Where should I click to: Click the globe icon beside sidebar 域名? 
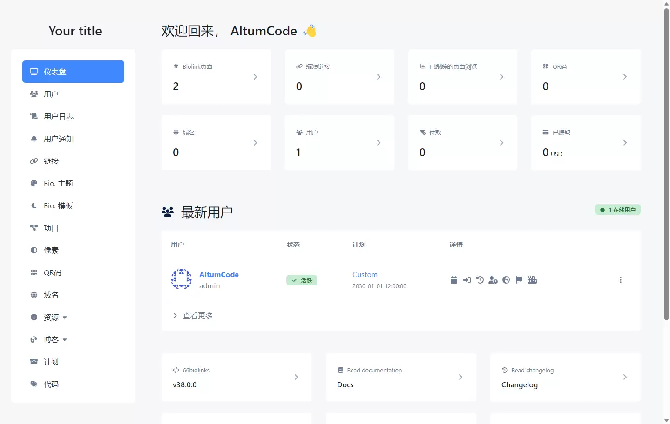(x=34, y=295)
